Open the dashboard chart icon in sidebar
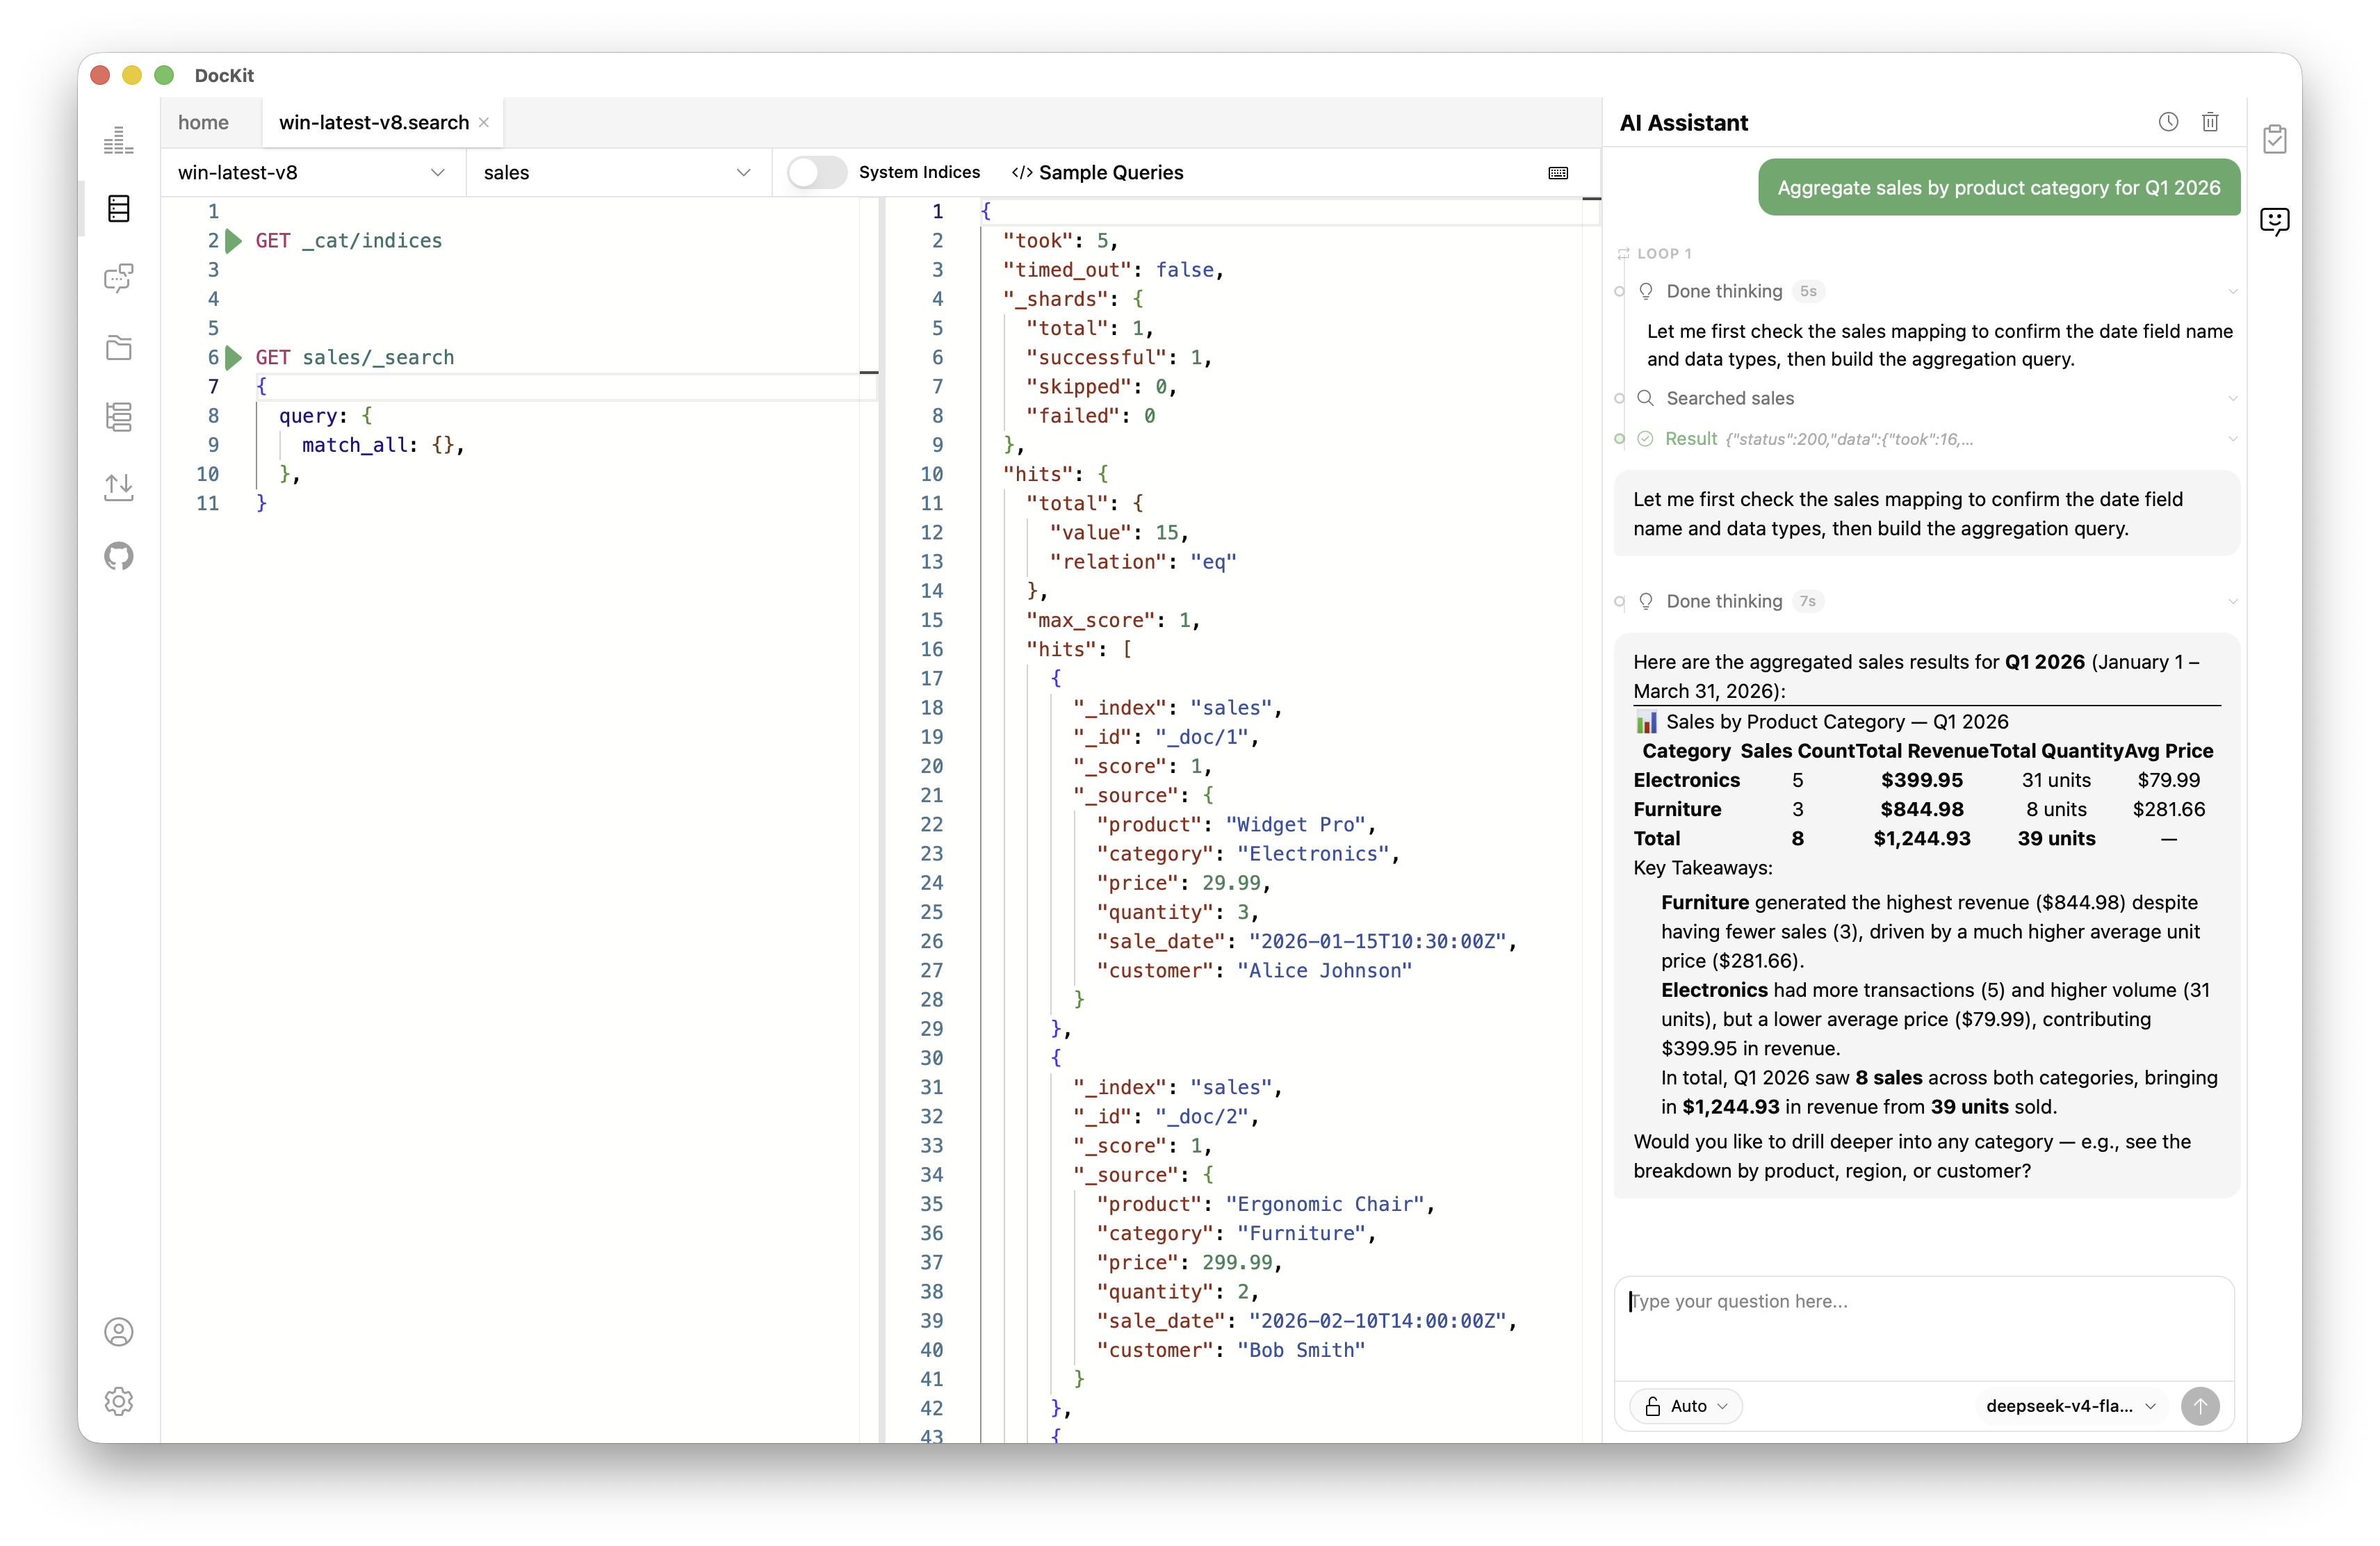2380x1546 pixels. point(118,139)
